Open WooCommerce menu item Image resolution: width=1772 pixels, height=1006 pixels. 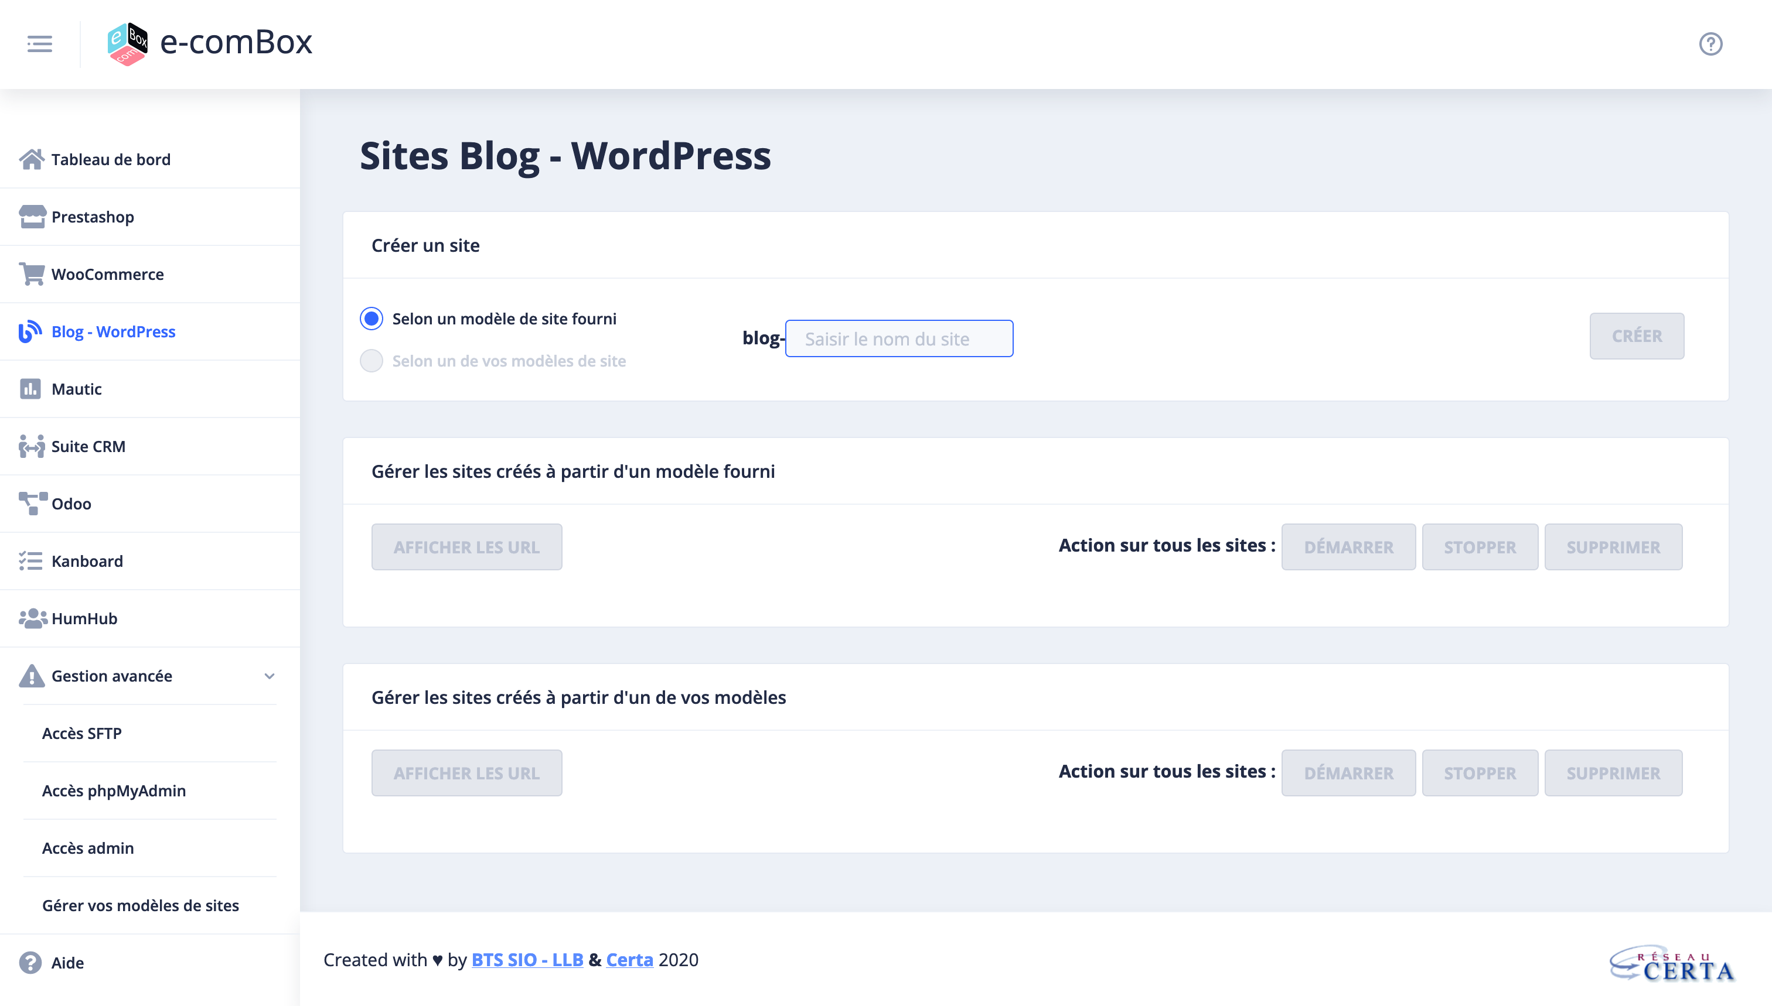click(150, 274)
